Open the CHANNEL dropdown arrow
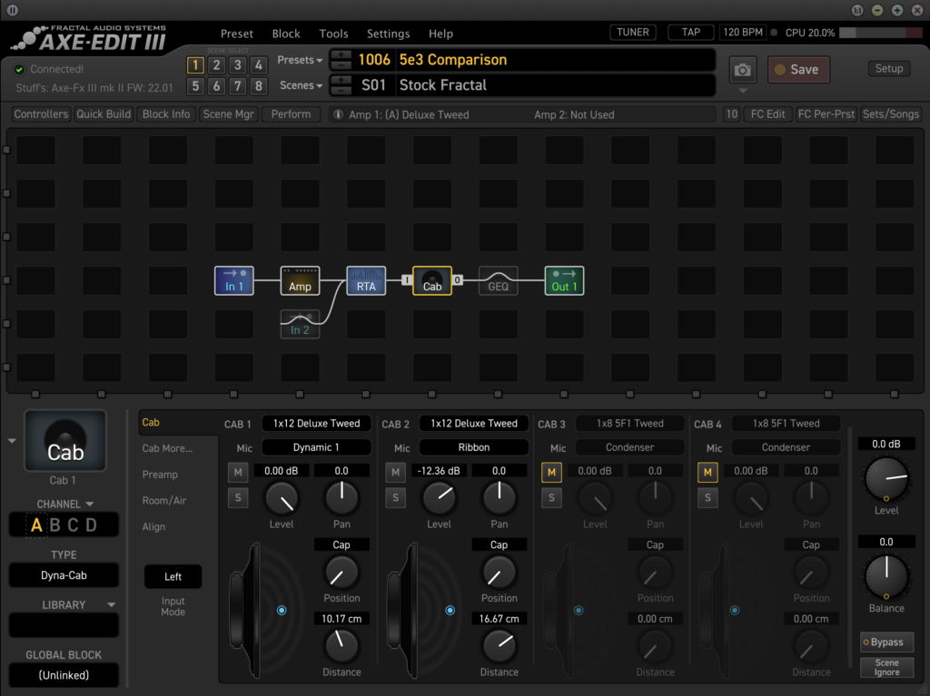 (x=90, y=504)
